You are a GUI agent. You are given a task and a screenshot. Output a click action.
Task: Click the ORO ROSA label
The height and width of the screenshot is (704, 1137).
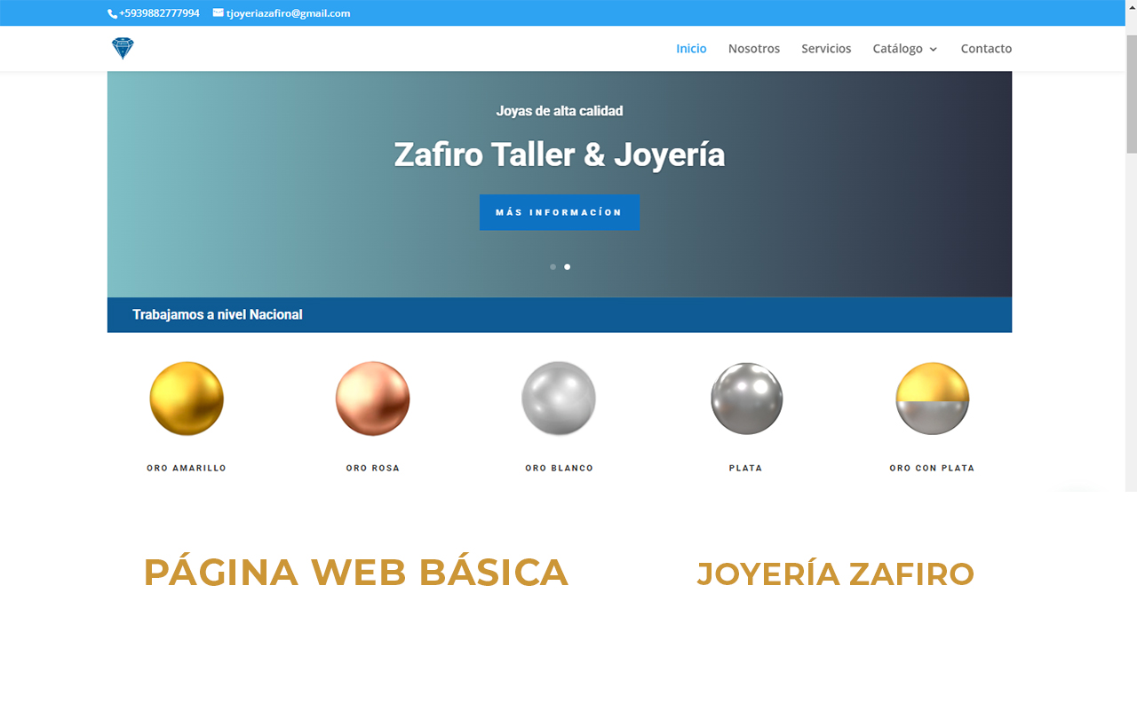[x=373, y=468]
